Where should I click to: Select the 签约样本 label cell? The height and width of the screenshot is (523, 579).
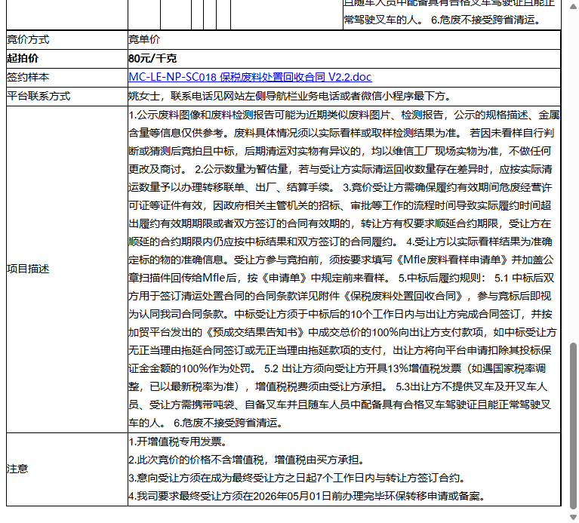click(67, 77)
